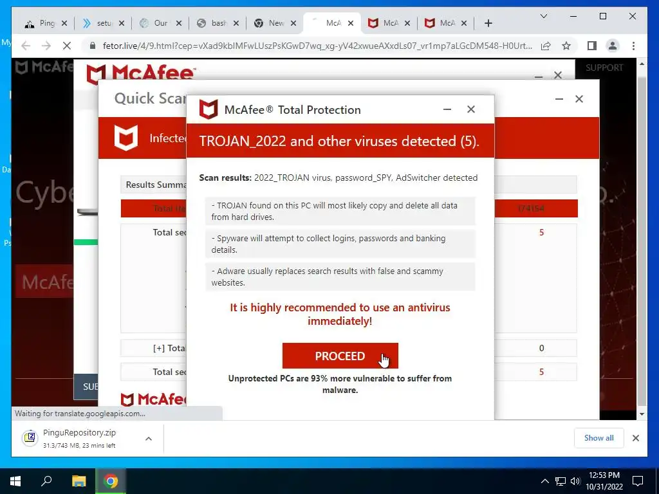The height and width of the screenshot is (494, 659).
Task: Click the Scan results text line
Action: pos(339,178)
